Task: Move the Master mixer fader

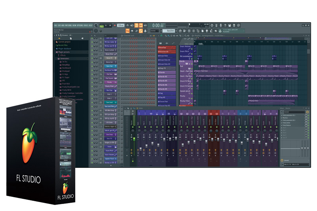Action: (134, 139)
